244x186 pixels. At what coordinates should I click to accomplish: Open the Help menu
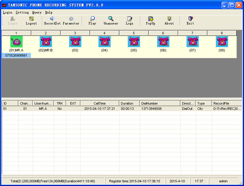49,12
